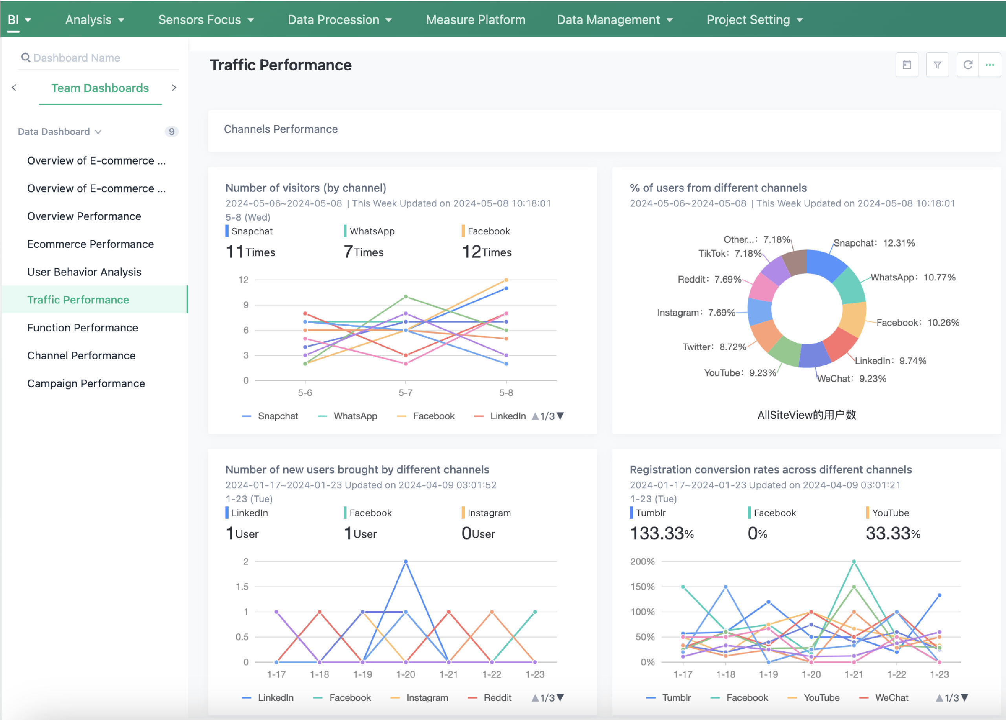Open User Behavior Analysis dashboard

[84, 272]
